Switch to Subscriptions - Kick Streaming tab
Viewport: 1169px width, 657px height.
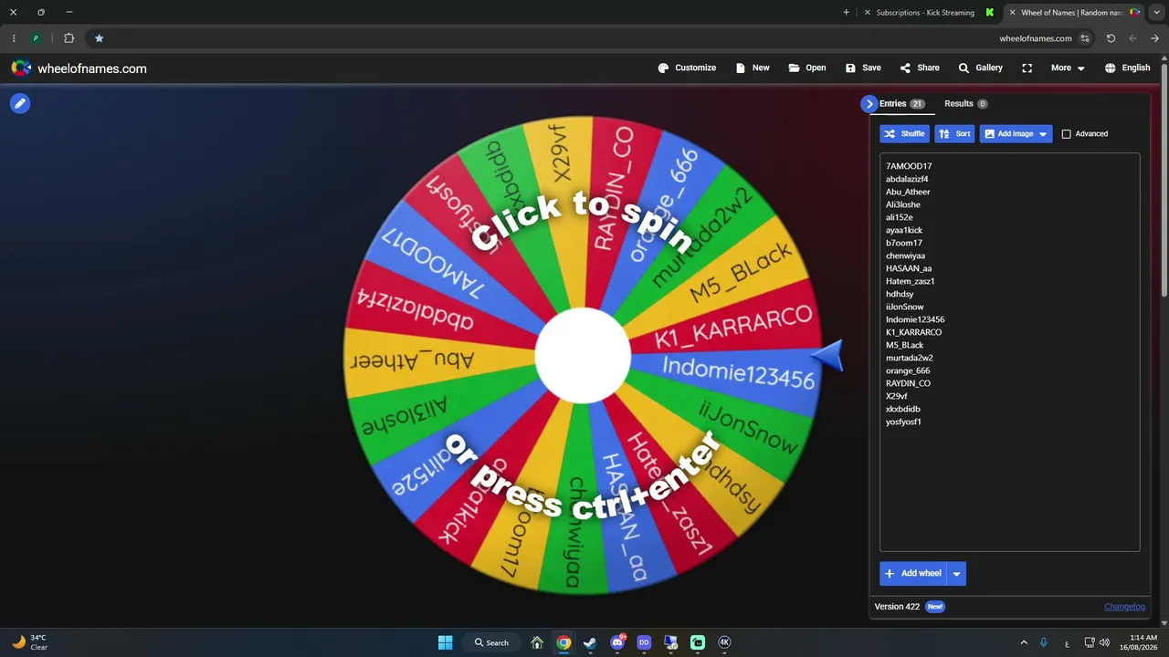[930, 13]
